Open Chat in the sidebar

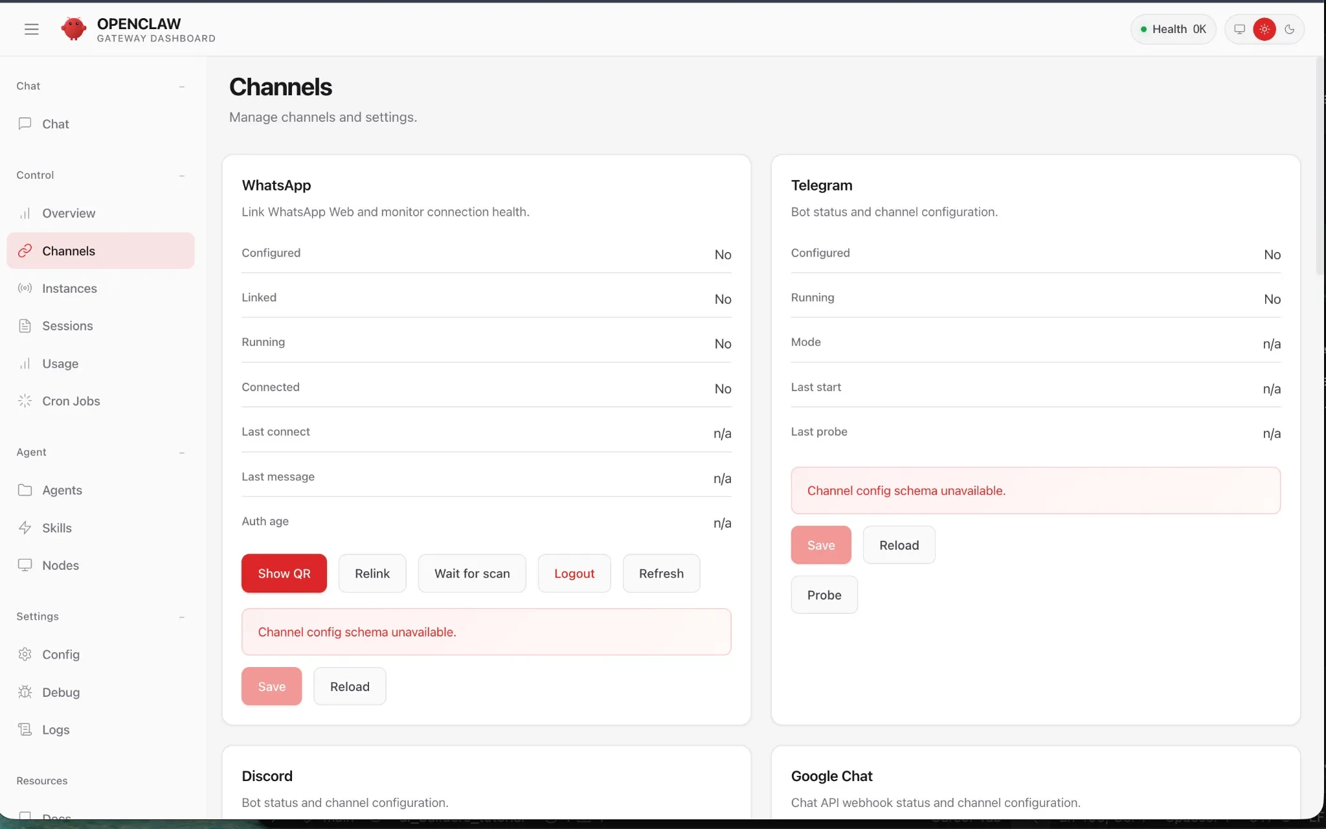tap(100, 124)
